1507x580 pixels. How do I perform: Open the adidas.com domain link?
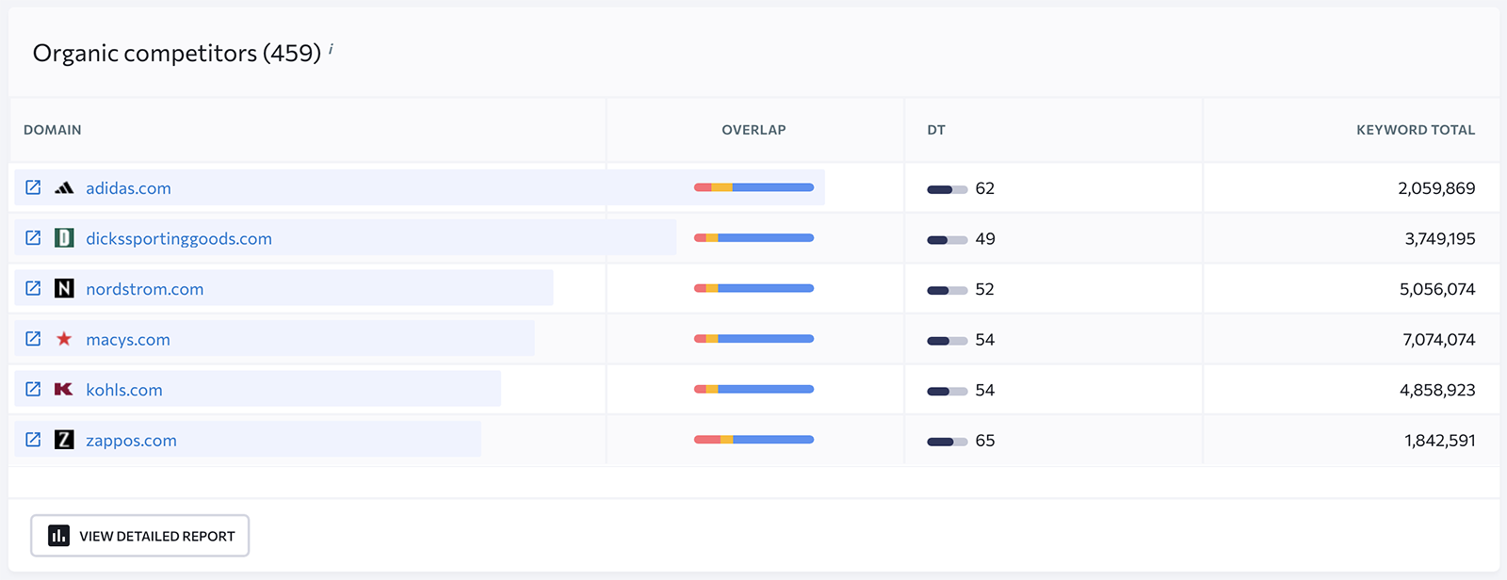128,188
